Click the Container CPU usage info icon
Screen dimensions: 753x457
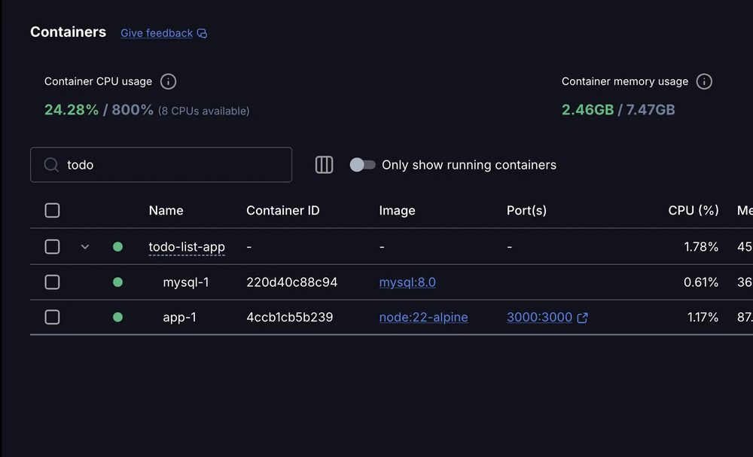coord(168,81)
